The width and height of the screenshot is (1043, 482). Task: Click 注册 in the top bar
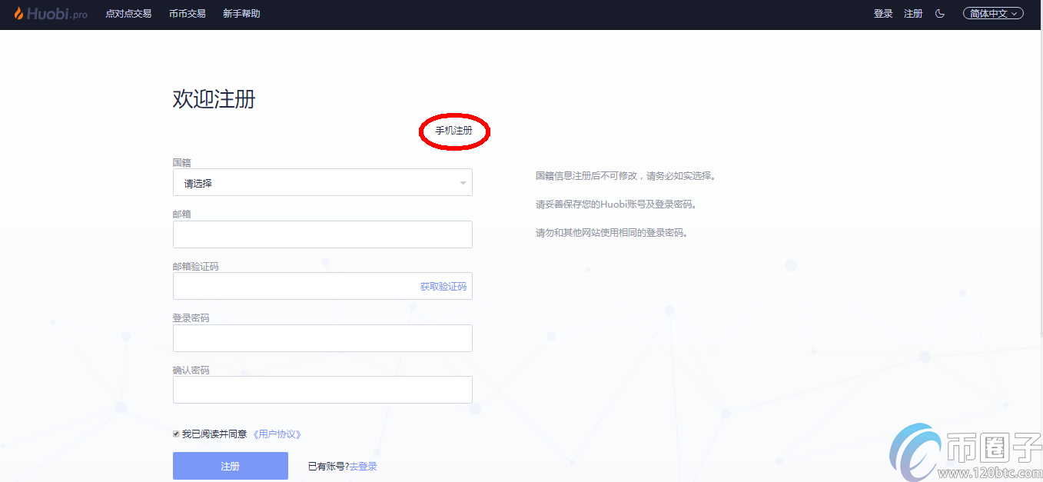click(913, 14)
